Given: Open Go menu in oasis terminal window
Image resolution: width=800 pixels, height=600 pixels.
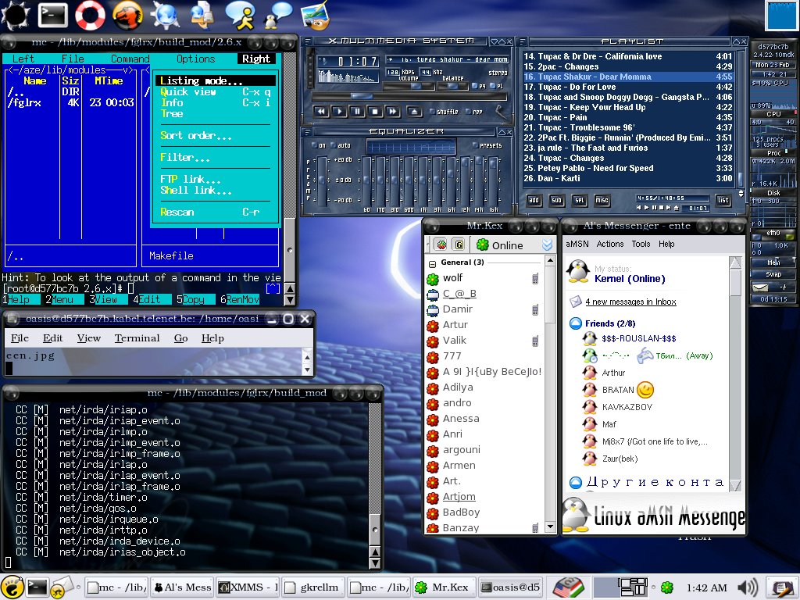Looking at the screenshot, I should tap(180, 338).
